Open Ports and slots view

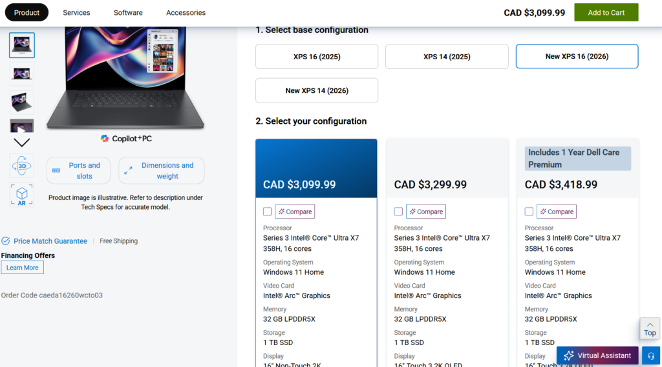[77, 170]
